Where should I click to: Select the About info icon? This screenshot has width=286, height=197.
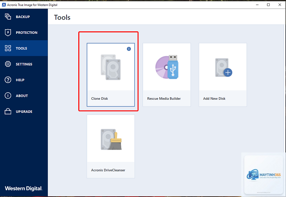[8, 95]
